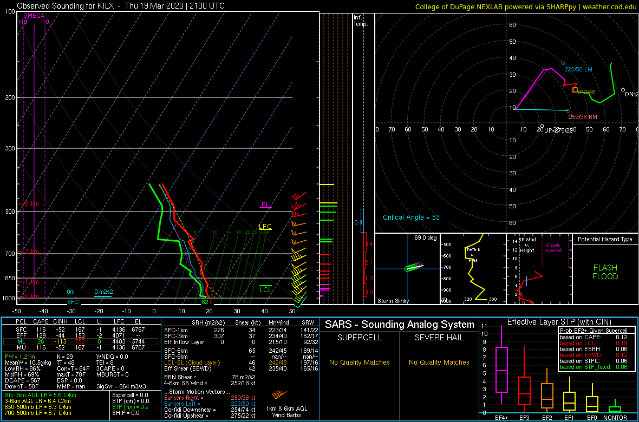This screenshot has height=422, width=639.
Task: Click the '0 m2s2' value on the skew-T
Action: (103, 292)
